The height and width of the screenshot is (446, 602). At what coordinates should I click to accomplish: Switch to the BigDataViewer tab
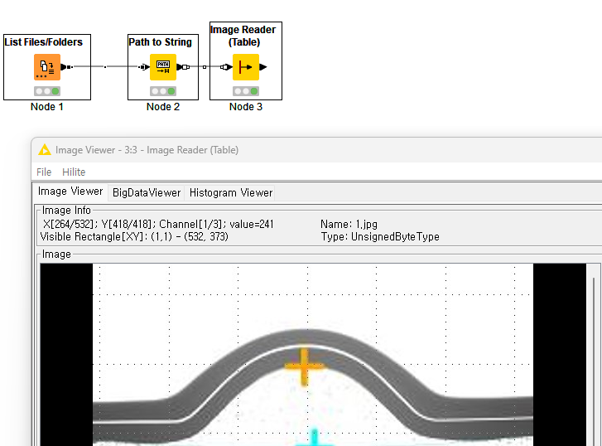point(147,192)
